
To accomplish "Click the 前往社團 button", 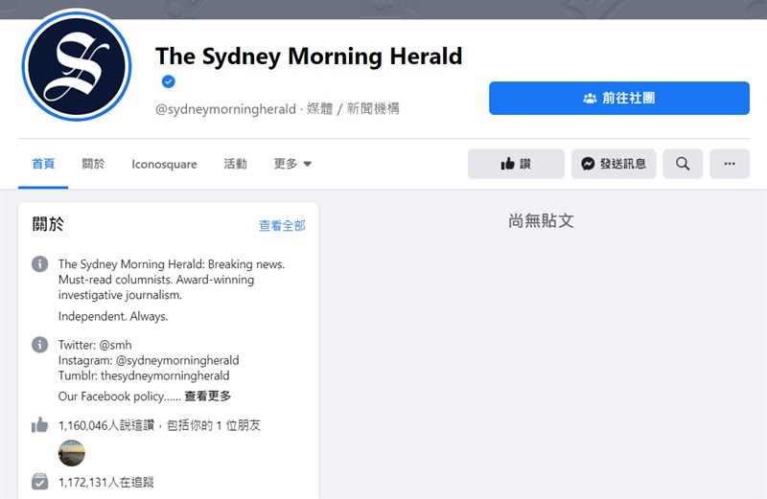I will 618,99.
